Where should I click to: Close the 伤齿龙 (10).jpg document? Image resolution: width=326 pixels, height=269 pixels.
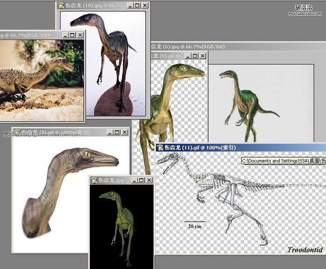click(144, 6)
